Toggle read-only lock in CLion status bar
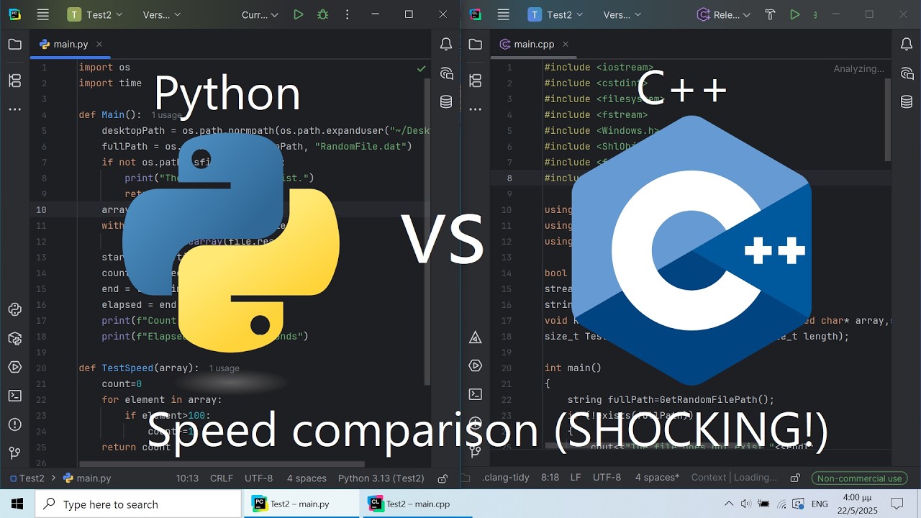The height and width of the screenshot is (518, 921). [x=795, y=478]
